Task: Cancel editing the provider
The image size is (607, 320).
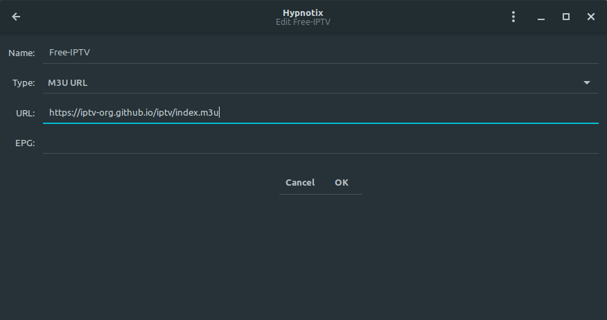Action: [300, 183]
